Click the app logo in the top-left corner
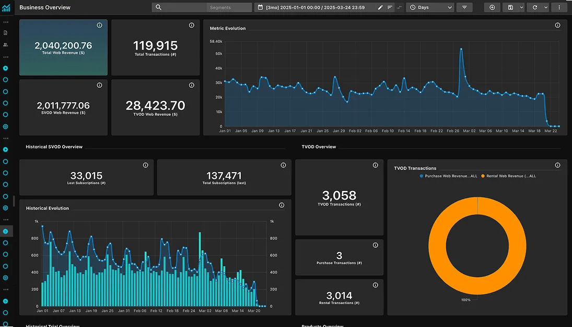The image size is (572, 327). tap(7, 7)
